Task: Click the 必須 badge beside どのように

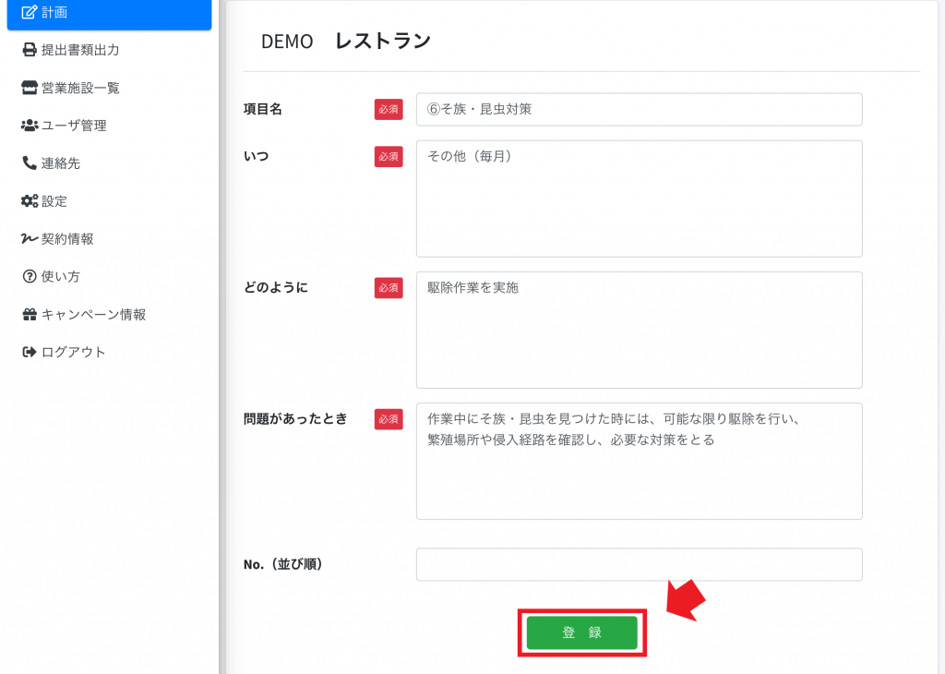Action: click(x=389, y=287)
